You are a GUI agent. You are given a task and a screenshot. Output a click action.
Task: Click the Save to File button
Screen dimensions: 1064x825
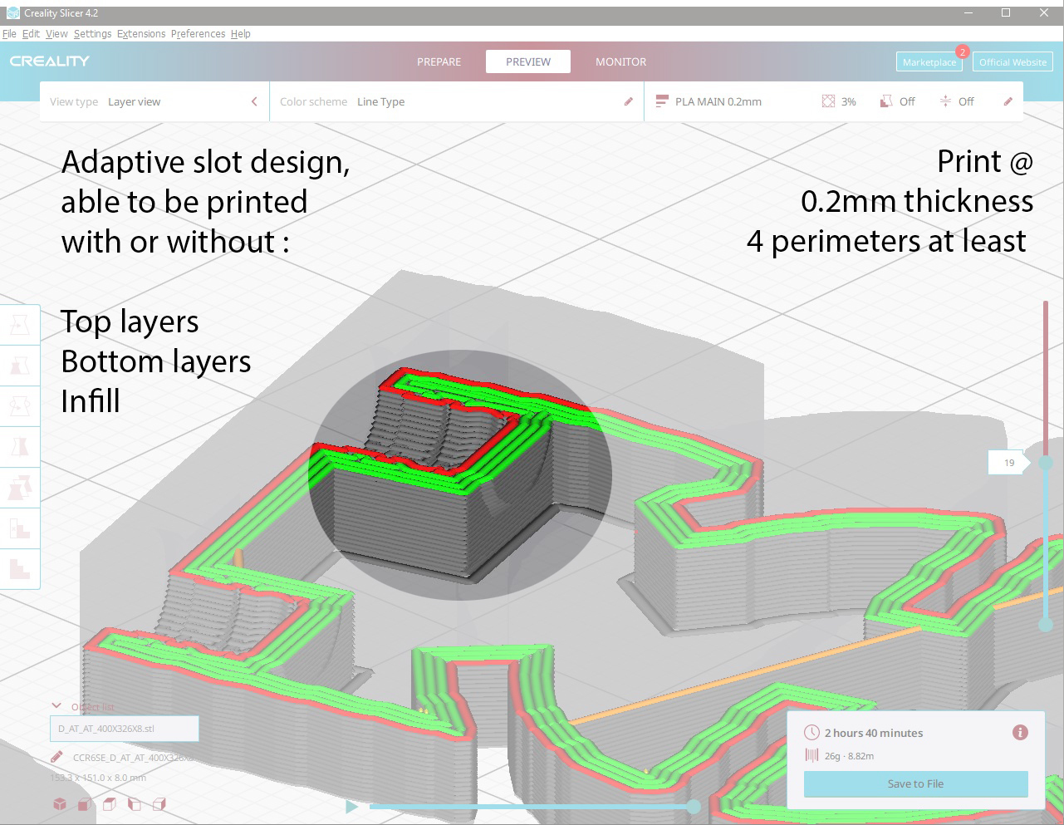click(x=915, y=783)
